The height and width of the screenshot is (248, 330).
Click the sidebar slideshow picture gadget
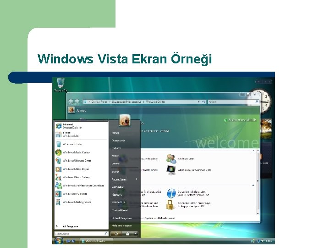[x=266, y=129]
